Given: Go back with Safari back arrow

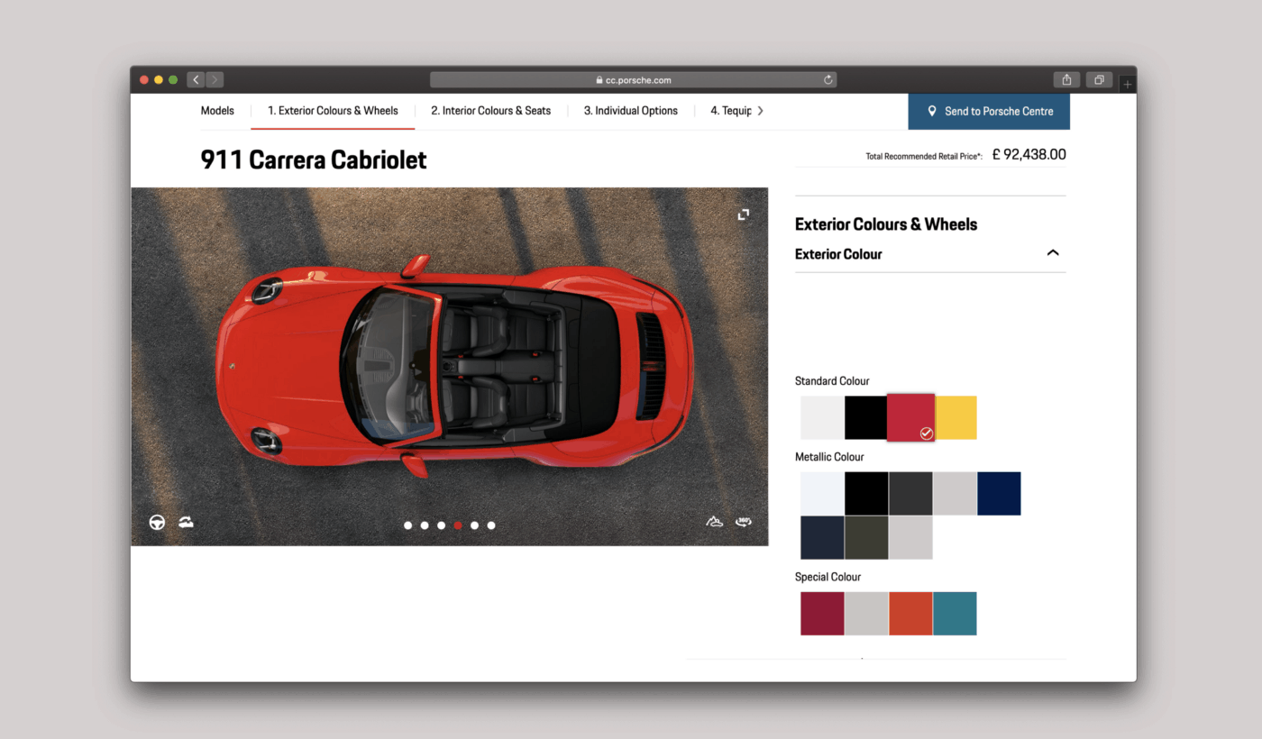Looking at the screenshot, I should click(196, 80).
